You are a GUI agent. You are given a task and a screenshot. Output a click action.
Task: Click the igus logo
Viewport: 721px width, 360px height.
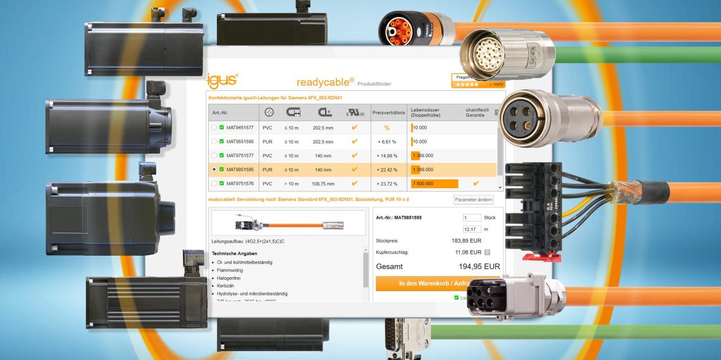tap(222, 81)
